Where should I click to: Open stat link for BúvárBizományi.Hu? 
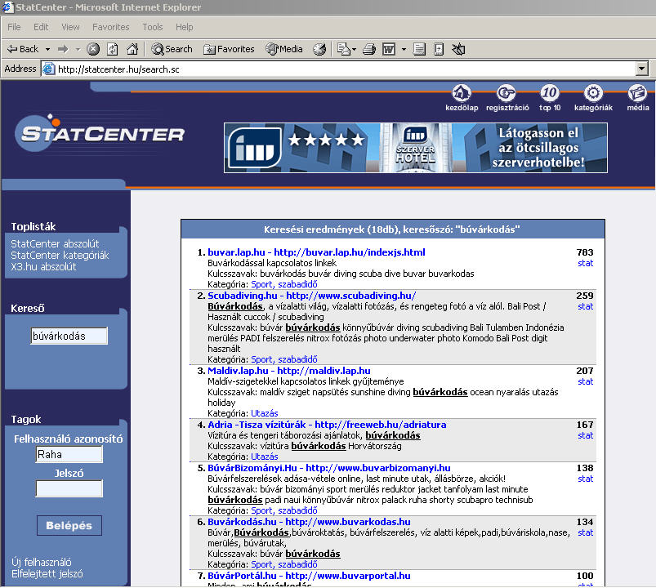pos(585,479)
